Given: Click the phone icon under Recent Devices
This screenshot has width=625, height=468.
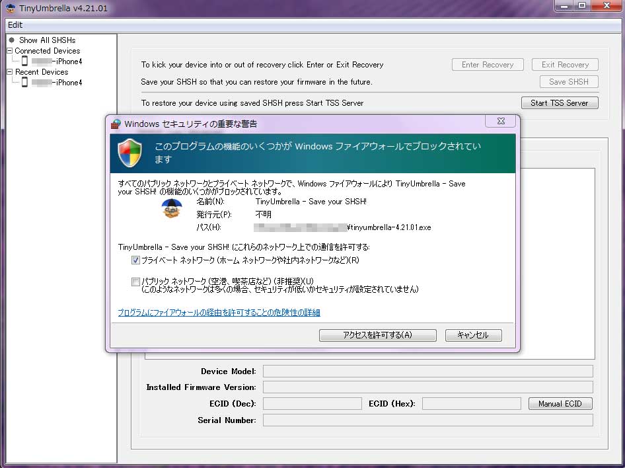Looking at the screenshot, I should [24, 82].
